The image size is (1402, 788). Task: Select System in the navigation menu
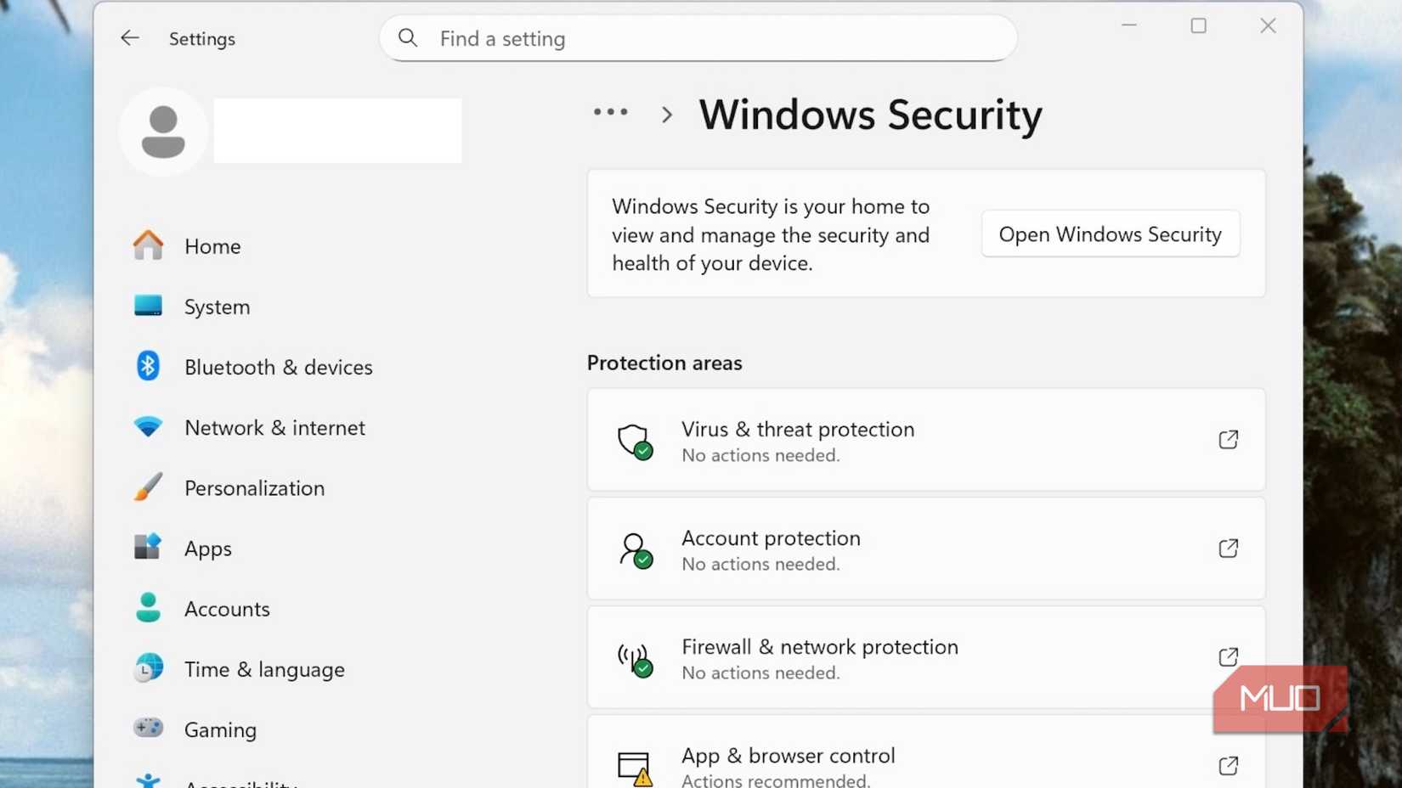(x=217, y=307)
